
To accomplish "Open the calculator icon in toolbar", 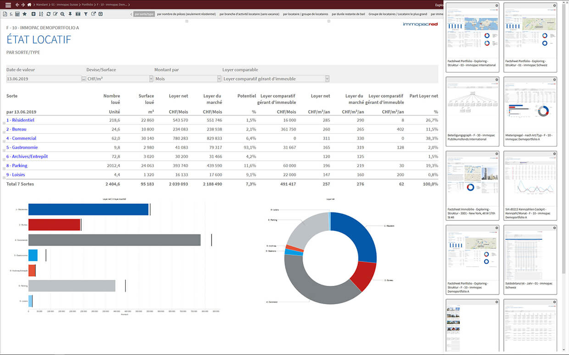I will (17, 14).
